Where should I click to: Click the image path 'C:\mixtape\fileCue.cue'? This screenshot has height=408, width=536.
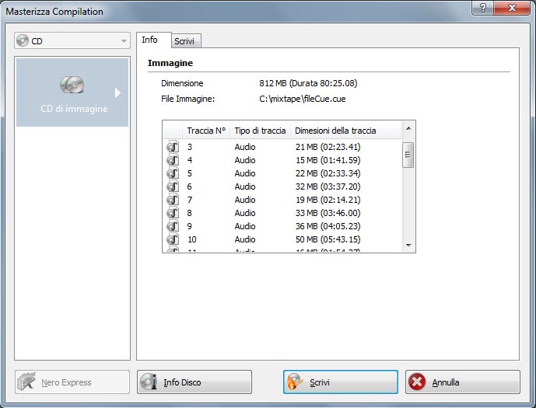[x=302, y=99]
